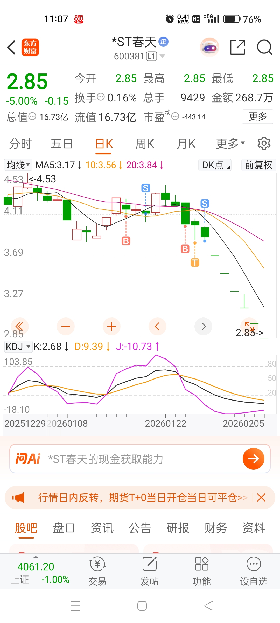The image size is (280, 623).
Task: Tap the 换手 info bubble icon
Action: (x=101, y=97)
